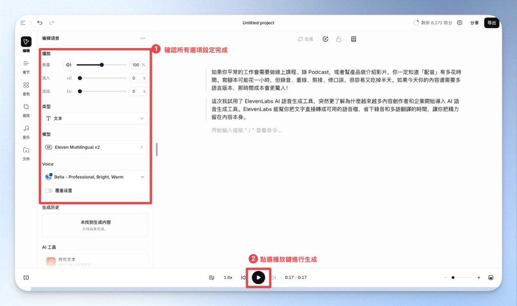
Task: Open the Bella voice dropdown
Action: coord(95,177)
